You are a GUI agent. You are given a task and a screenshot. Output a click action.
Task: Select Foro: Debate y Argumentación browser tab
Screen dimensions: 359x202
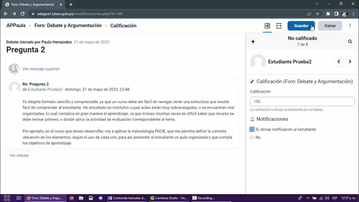[x=33, y=4]
